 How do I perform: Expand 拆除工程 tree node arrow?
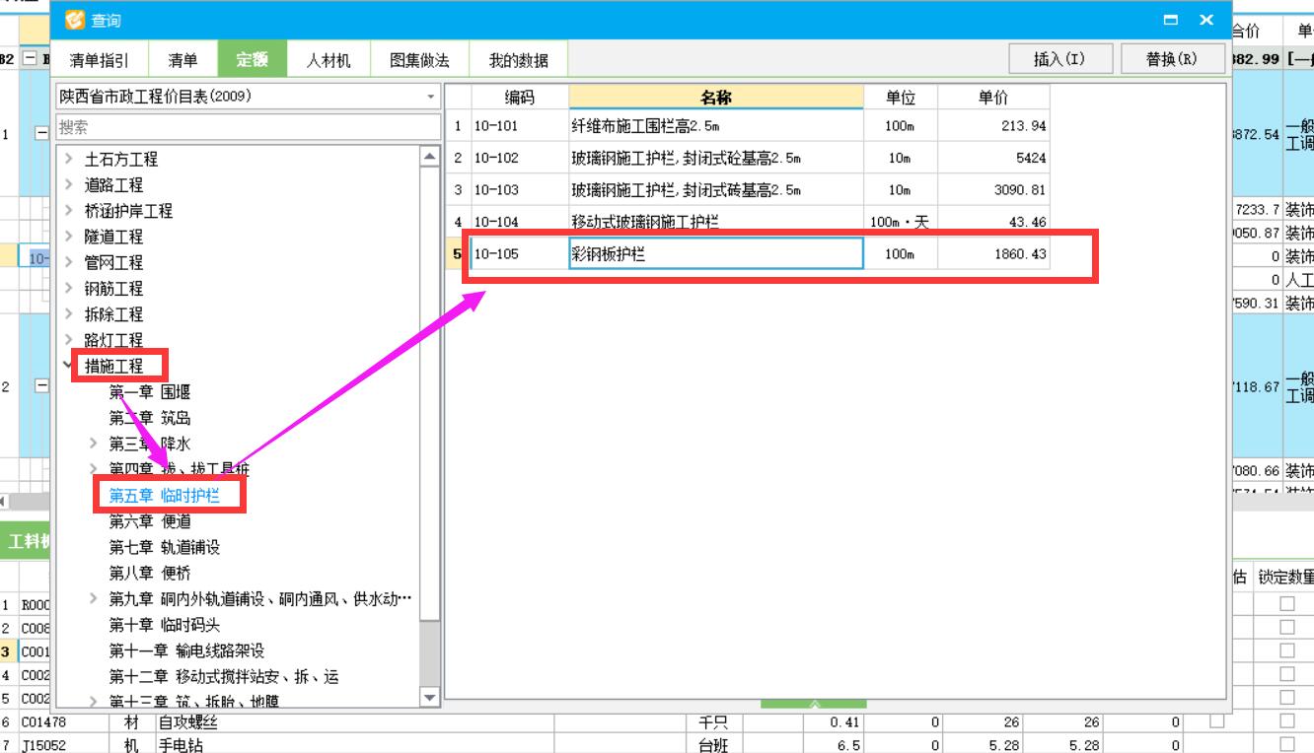(68, 313)
